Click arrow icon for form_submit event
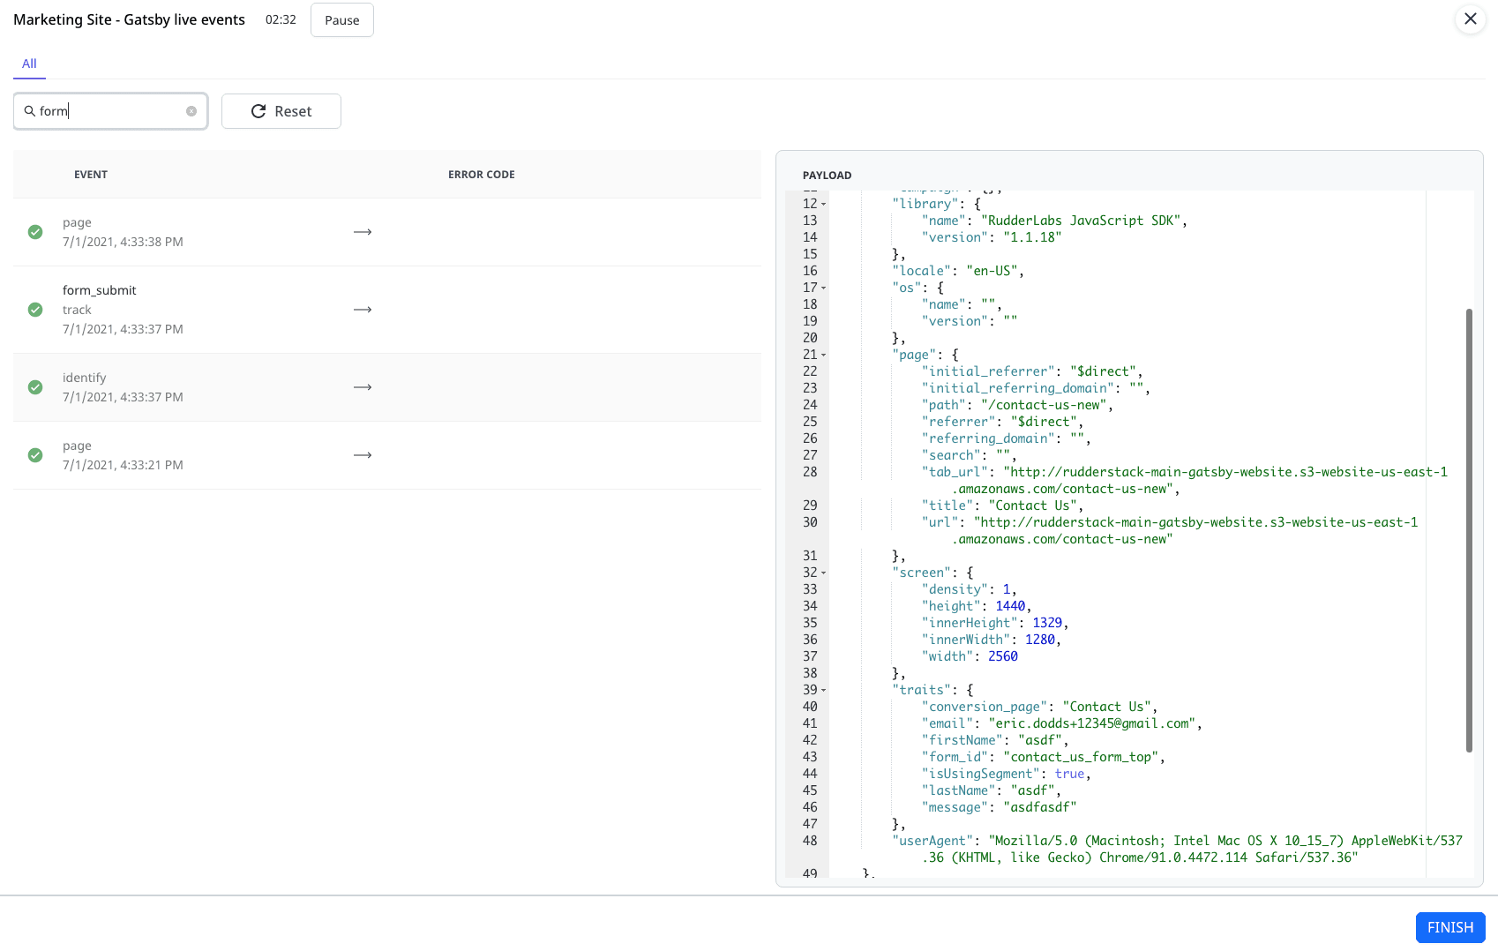 pyautogui.click(x=363, y=310)
